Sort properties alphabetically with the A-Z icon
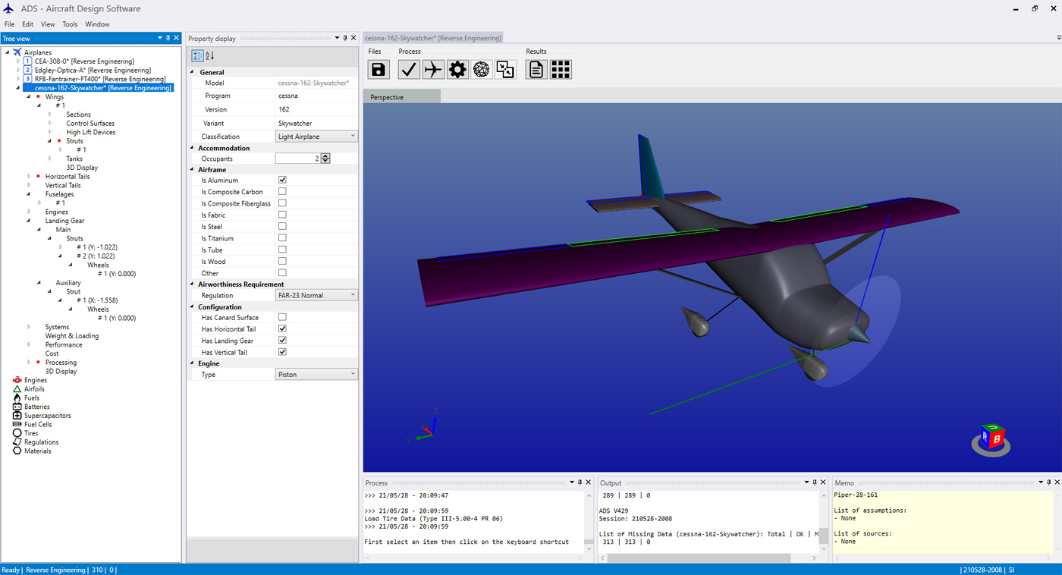 [x=210, y=55]
